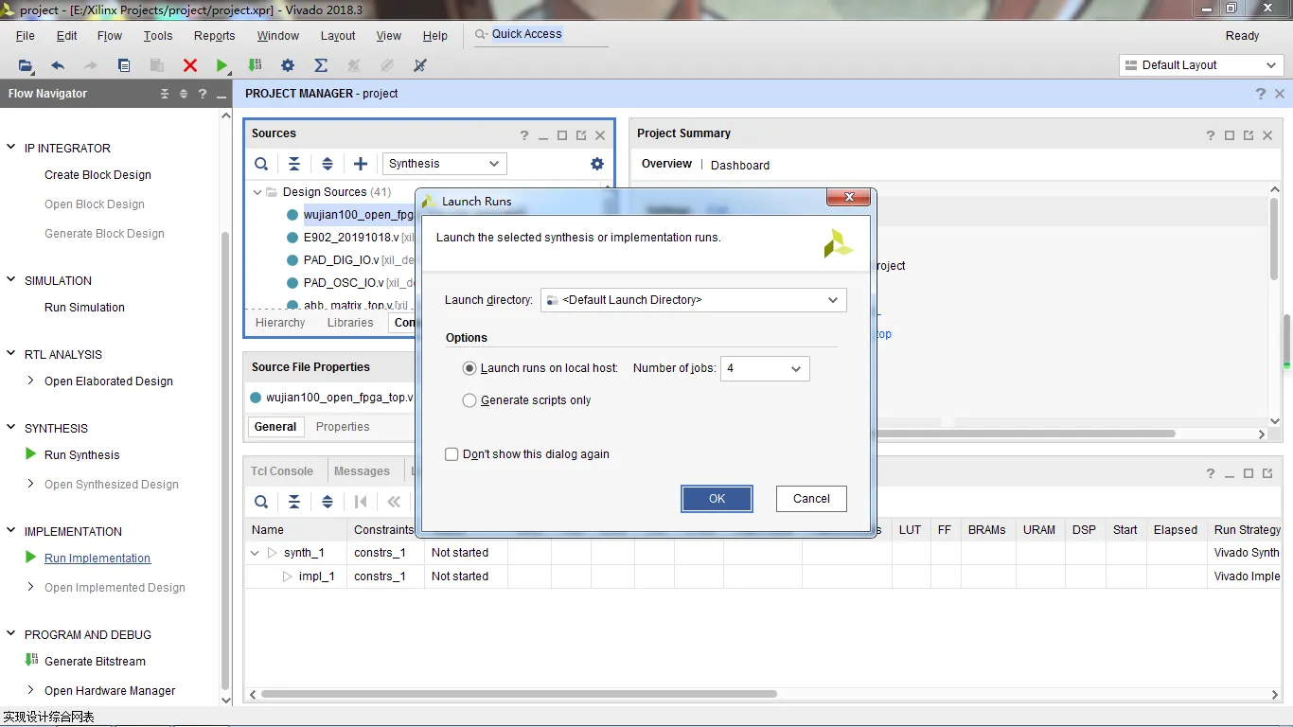This screenshot has height=727, width=1293.
Task: Collapse the IP INTEGRATOR section
Action: pos(11,148)
